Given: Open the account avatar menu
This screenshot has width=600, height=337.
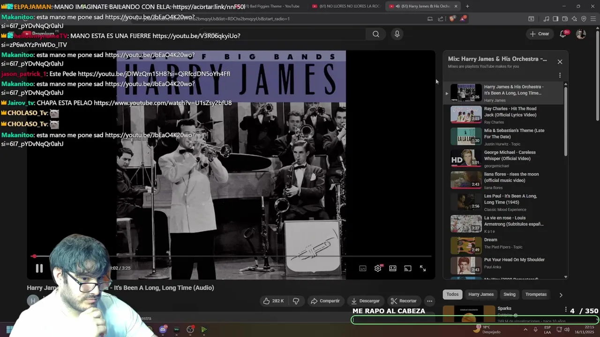Looking at the screenshot, I should 581,34.
